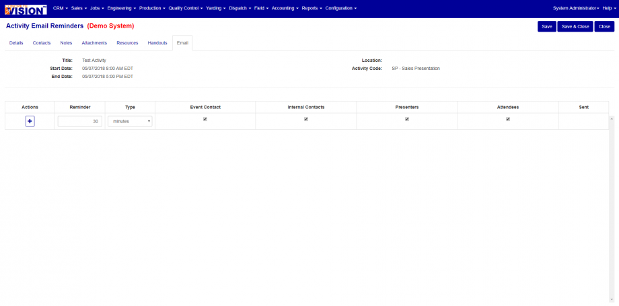Click the start date '05/07/2018 8:00 AM EDT'
The height and width of the screenshot is (306, 619).
[x=108, y=69]
